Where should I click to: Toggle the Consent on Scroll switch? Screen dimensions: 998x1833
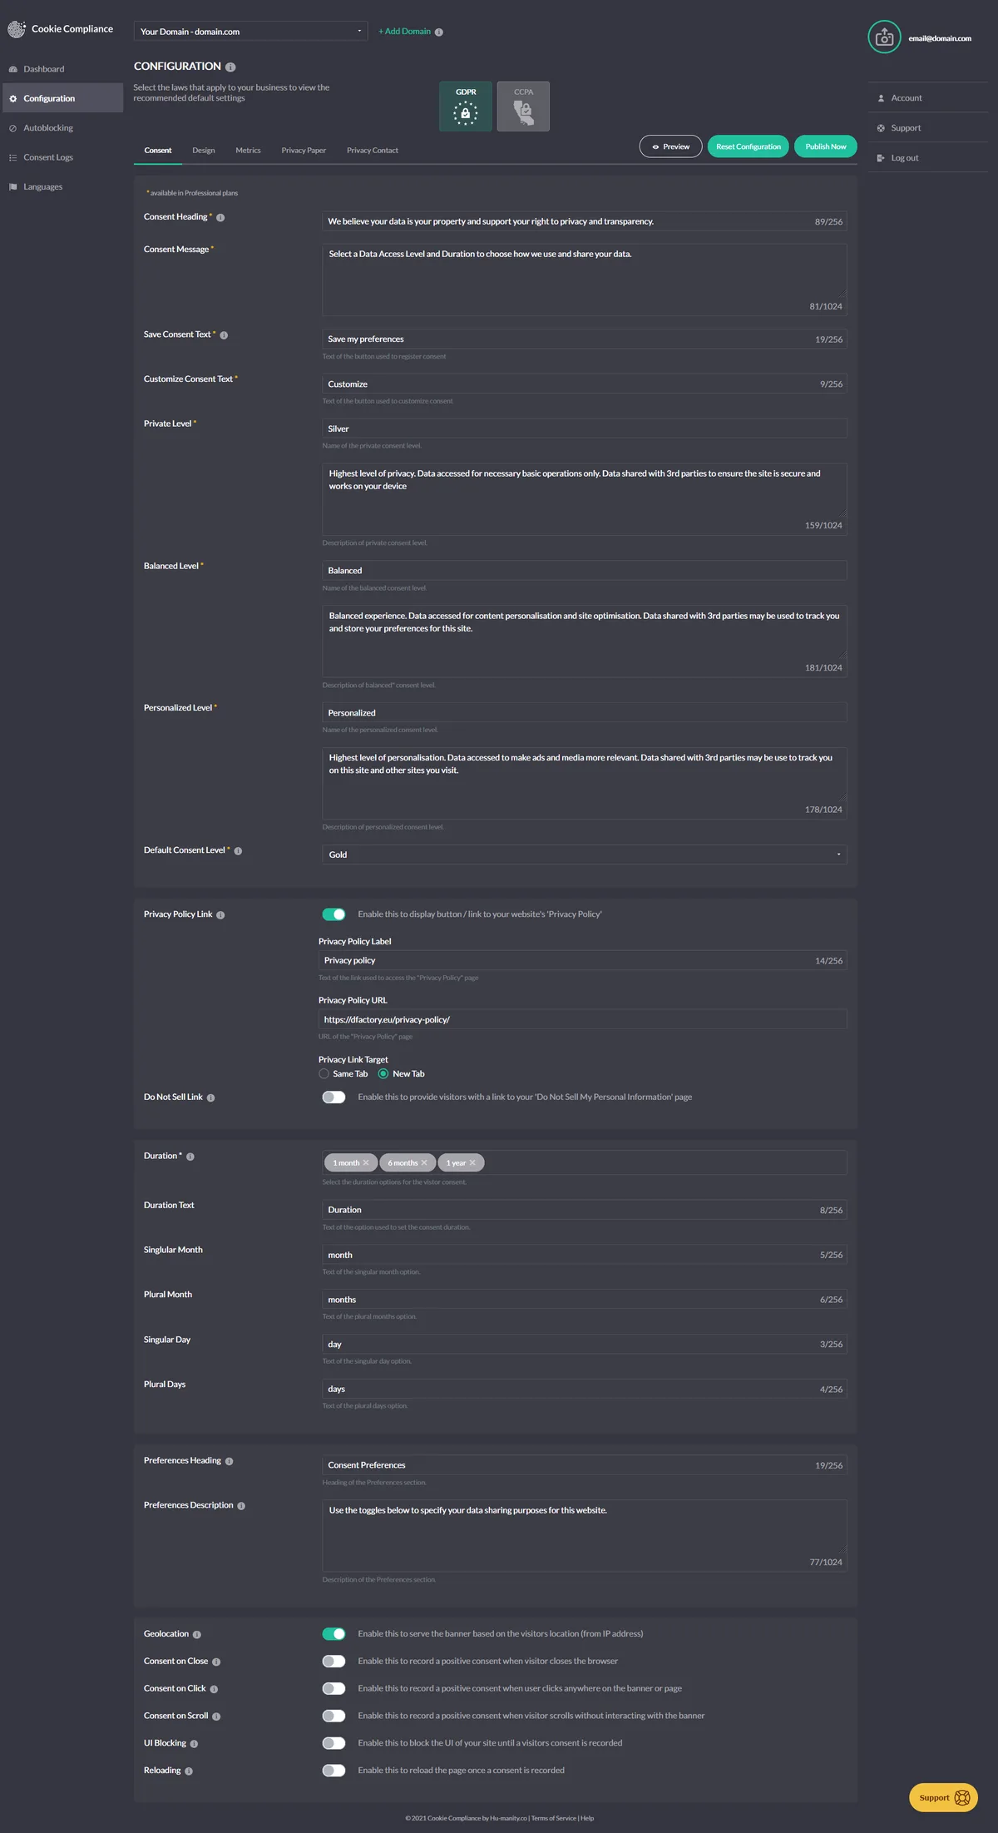click(333, 1717)
